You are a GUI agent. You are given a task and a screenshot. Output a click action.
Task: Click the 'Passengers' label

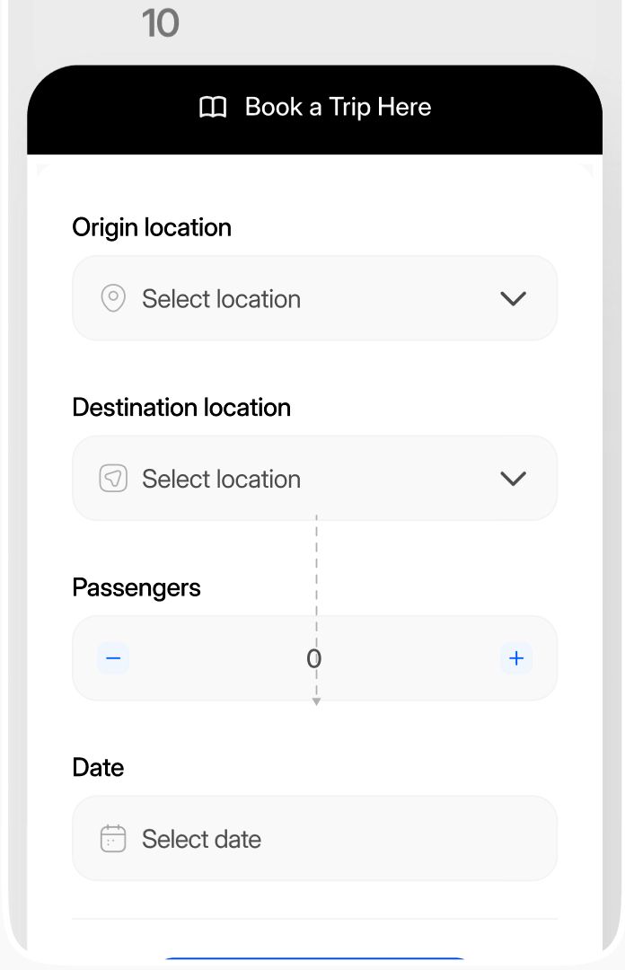pyautogui.click(x=136, y=587)
